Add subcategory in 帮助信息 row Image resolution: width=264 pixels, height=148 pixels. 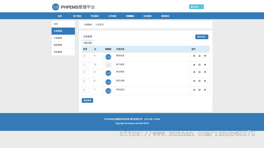194,56
